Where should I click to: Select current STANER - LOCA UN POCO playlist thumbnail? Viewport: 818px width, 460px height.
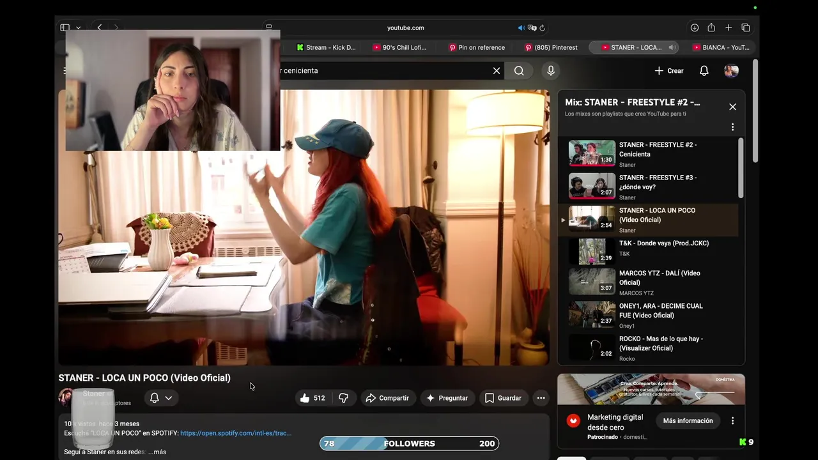point(592,218)
